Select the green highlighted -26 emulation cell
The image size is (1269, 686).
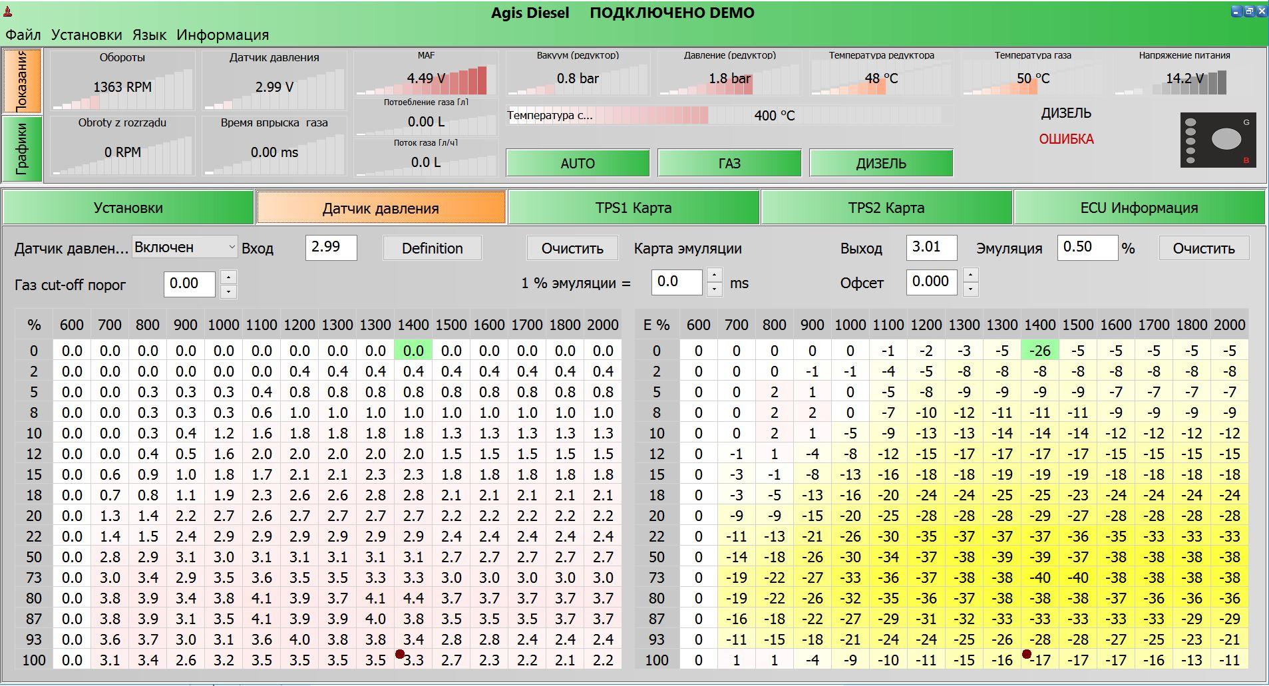[1040, 351]
